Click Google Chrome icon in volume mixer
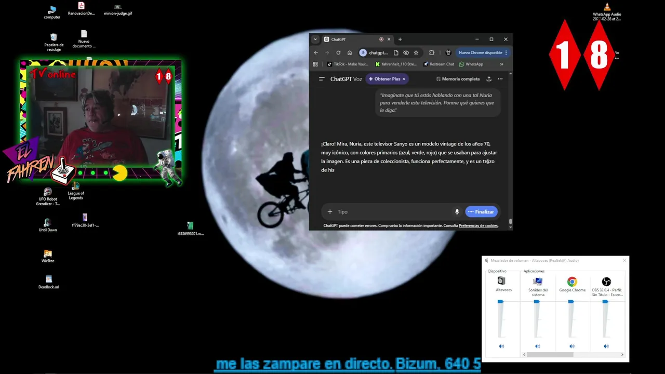The image size is (665, 374). (572, 282)
